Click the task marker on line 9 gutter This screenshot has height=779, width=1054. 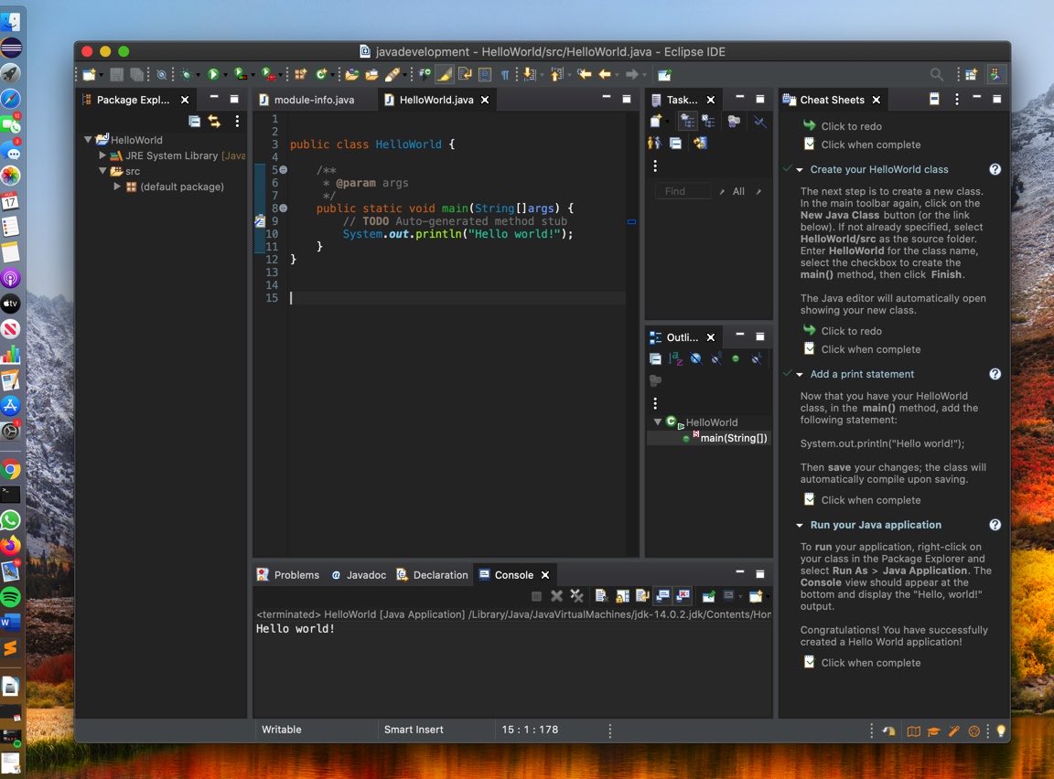coord(260,221)
